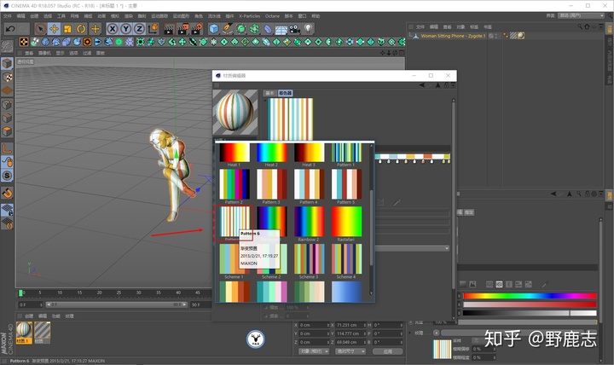Add a light bulb object
The width and height of the screenshot is (614, 365).
(x=309, y=28)
